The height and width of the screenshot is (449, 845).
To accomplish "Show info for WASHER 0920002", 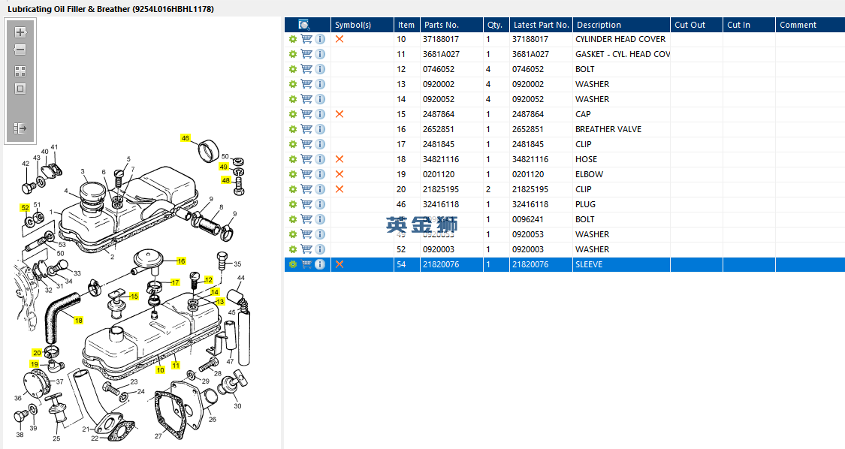I will (x=320, y=84).
